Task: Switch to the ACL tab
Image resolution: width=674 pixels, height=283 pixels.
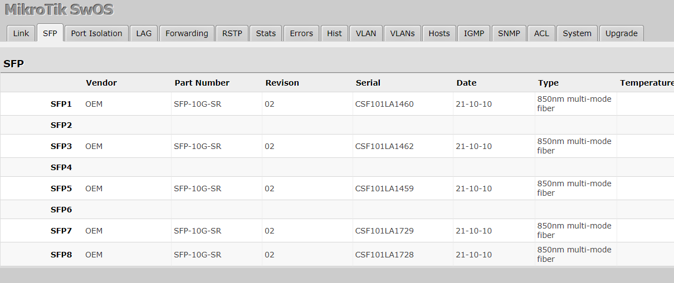Action: 541,33
